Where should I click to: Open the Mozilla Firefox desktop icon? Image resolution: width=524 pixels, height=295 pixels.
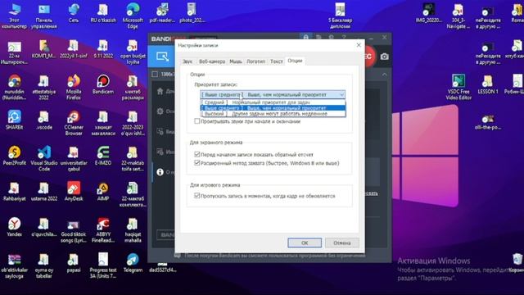tap(74, 88)
